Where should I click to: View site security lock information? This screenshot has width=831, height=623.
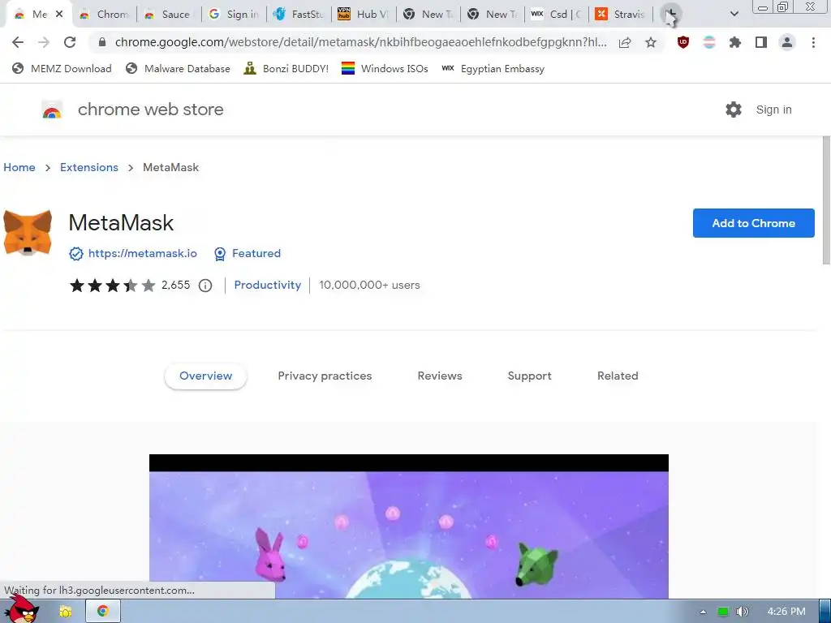(x=102, y=42)
